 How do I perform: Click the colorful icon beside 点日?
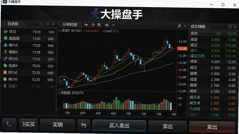[x=6, y=32]
